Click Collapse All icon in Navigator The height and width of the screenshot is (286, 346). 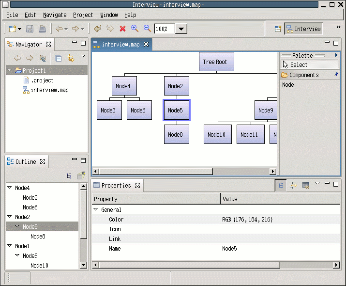pyautogui.click(x=59, y=58)
